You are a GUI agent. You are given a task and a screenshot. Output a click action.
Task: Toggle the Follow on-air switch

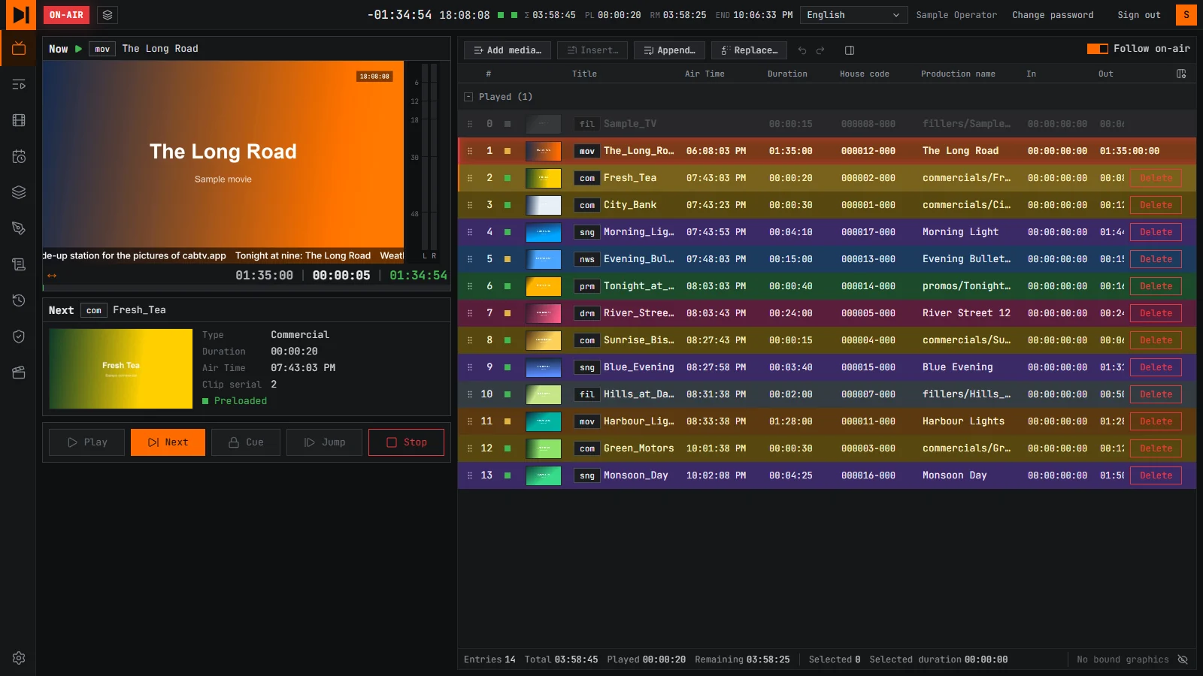[1098, 49]
